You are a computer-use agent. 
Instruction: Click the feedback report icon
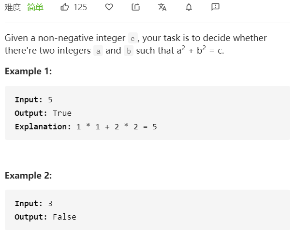click(215, 7)
